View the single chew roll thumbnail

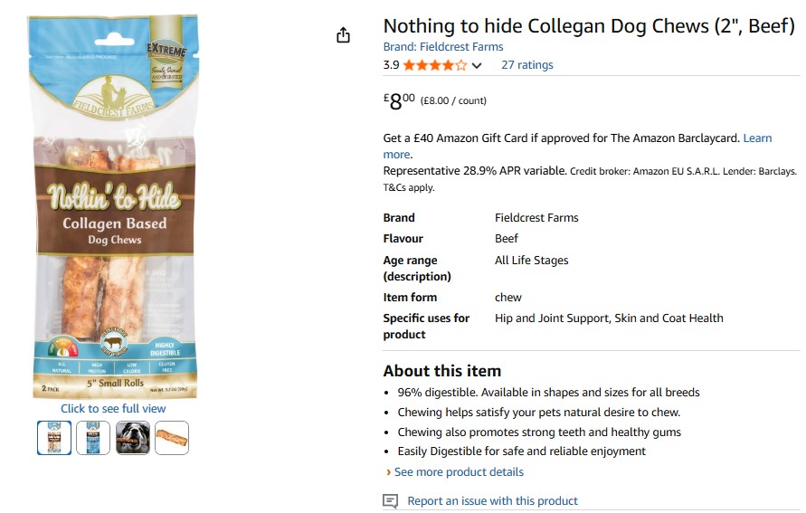click(172, 438)
